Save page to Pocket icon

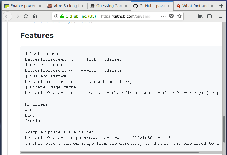pos(171,16)
